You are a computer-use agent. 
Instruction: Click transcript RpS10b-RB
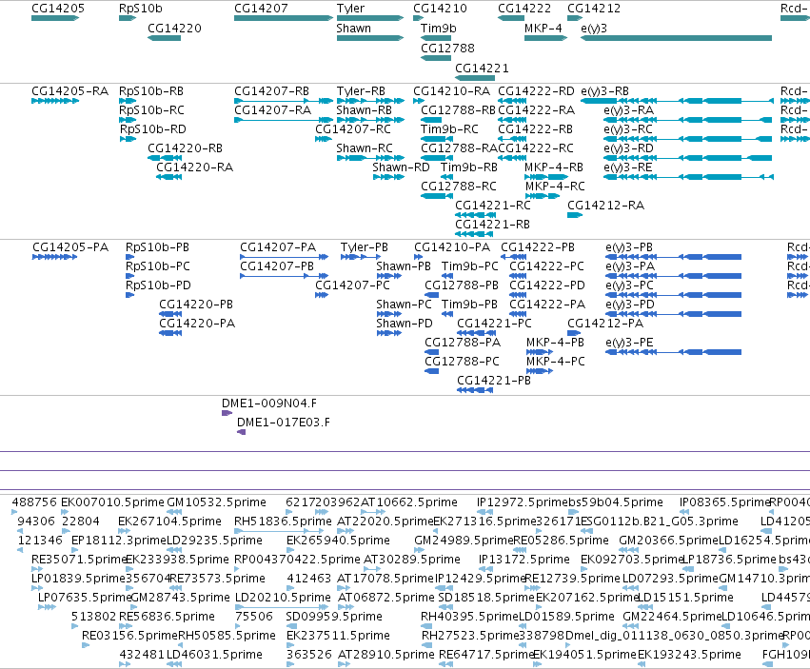150,91
